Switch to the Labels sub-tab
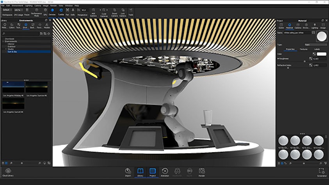Screen dimensions: 329x185 pyautogui.click(x=317, y=49)
